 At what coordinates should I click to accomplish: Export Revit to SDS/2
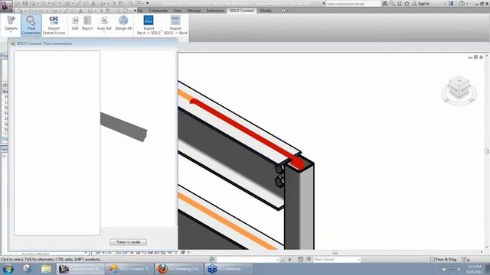pos(149,25)
